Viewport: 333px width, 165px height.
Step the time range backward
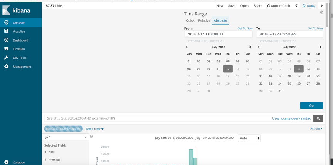coord(296,6)
